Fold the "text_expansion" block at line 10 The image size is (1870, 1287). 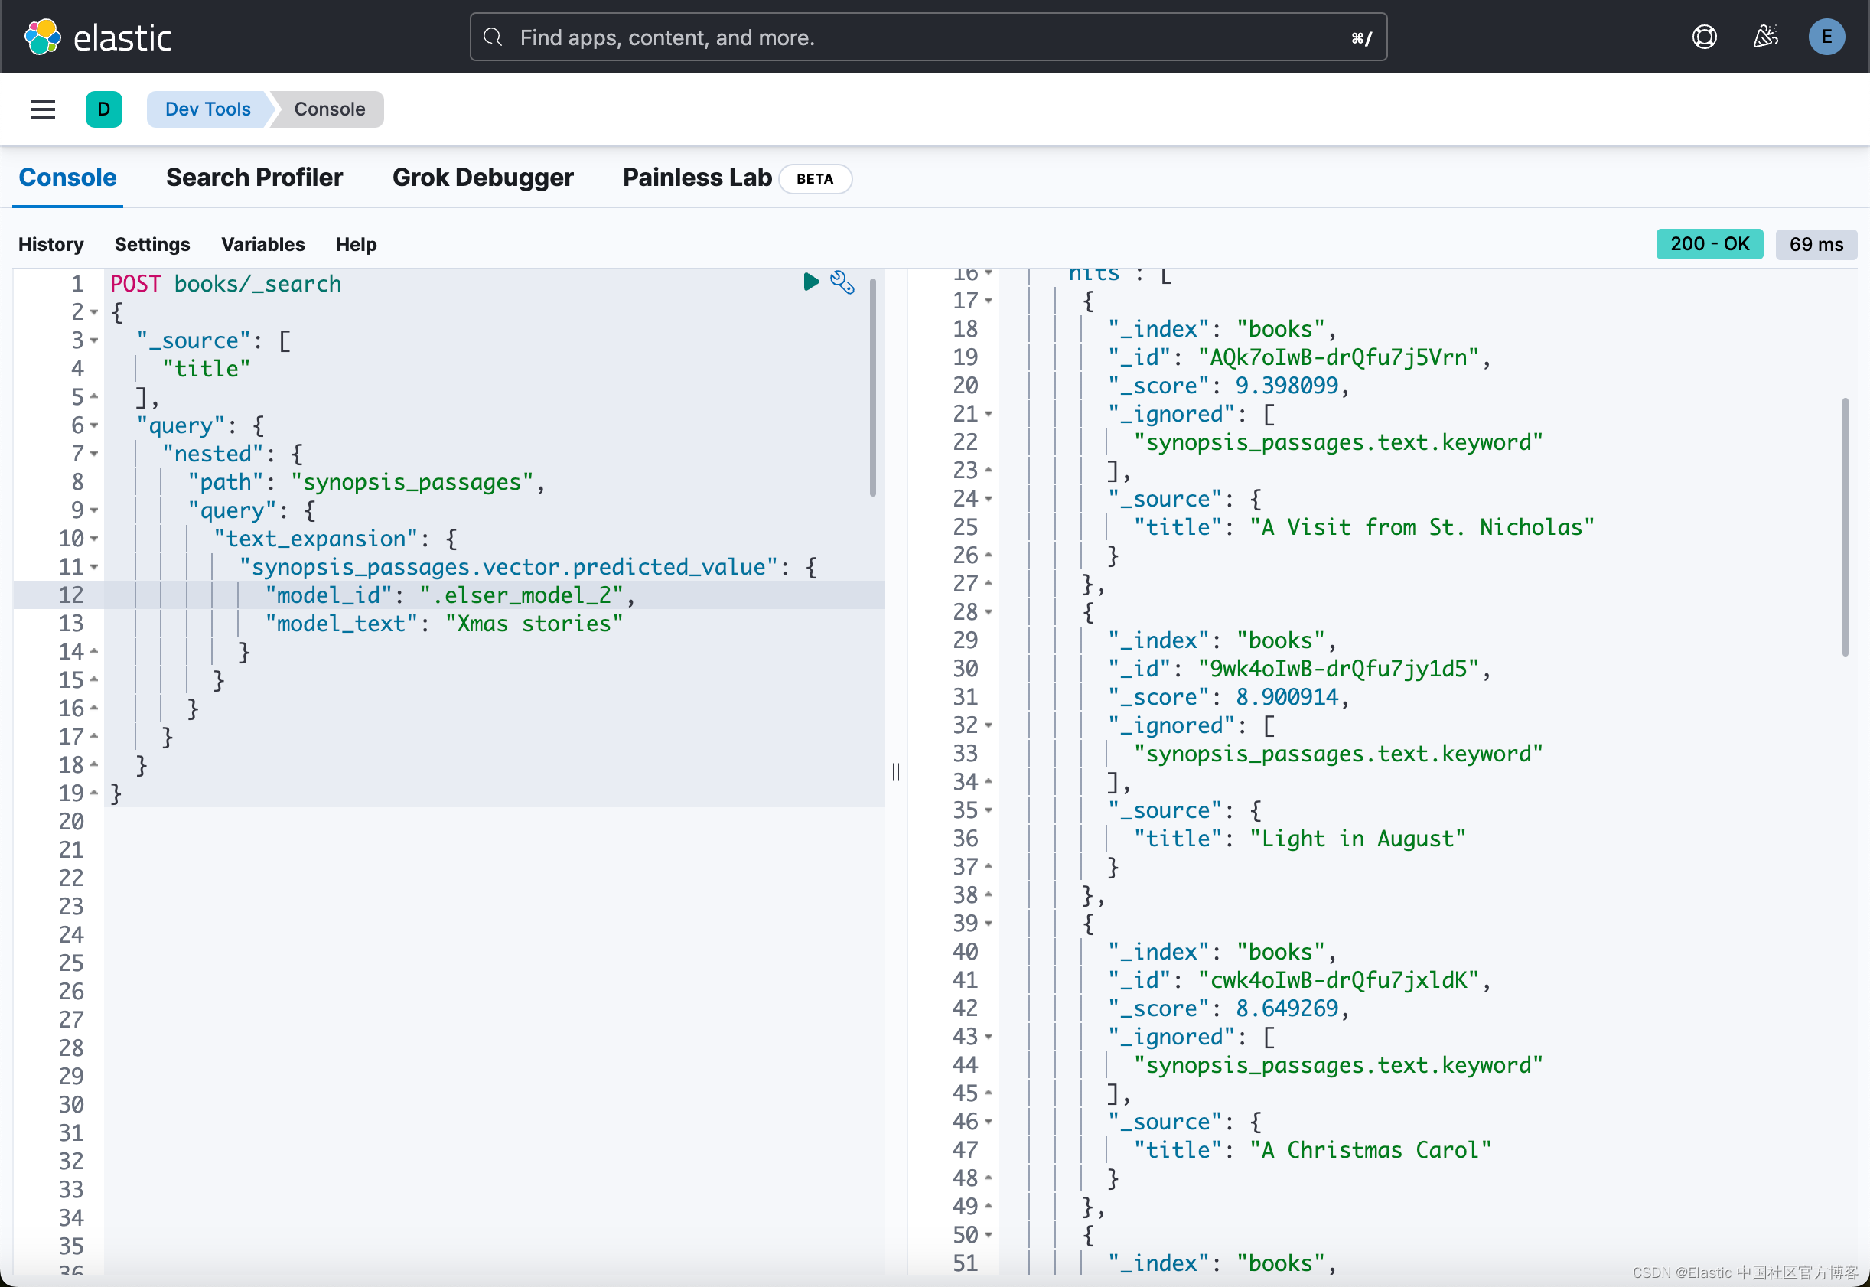(x=94, y=539)
